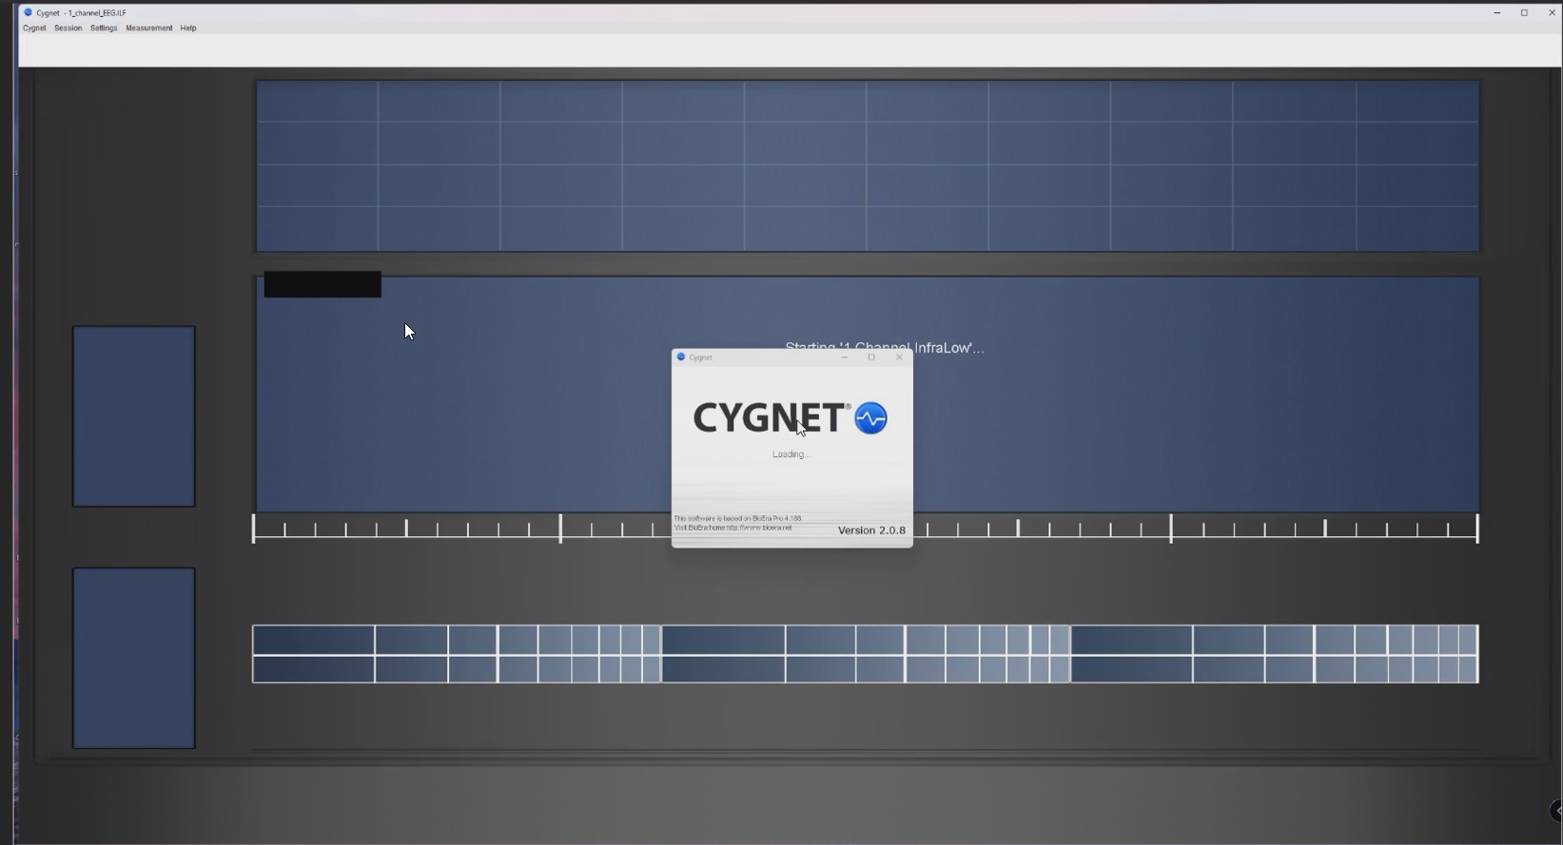
Task: Click the "This software is based on BioEra Pro" line
Action: (737, 519)
